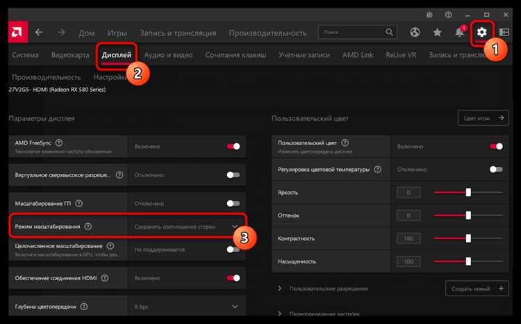Toggle HDMI link assurance switch
The width and height of the screenshot is (521, 324).
(233, 278)
